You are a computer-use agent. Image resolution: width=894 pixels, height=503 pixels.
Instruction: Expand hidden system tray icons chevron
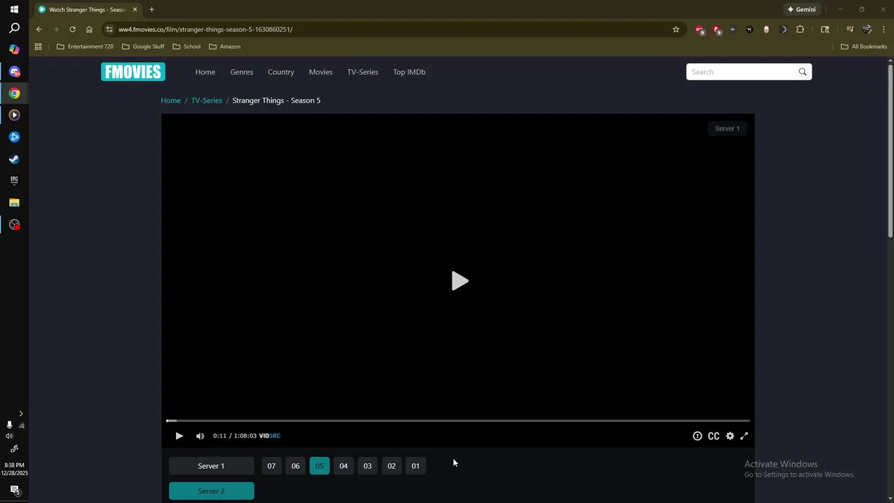click(x=20, y=414)
